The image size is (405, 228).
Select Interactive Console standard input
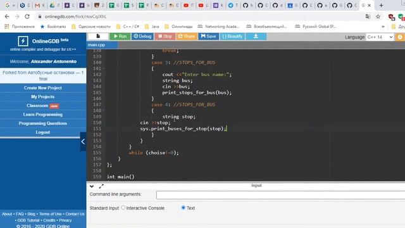(123, 208)
